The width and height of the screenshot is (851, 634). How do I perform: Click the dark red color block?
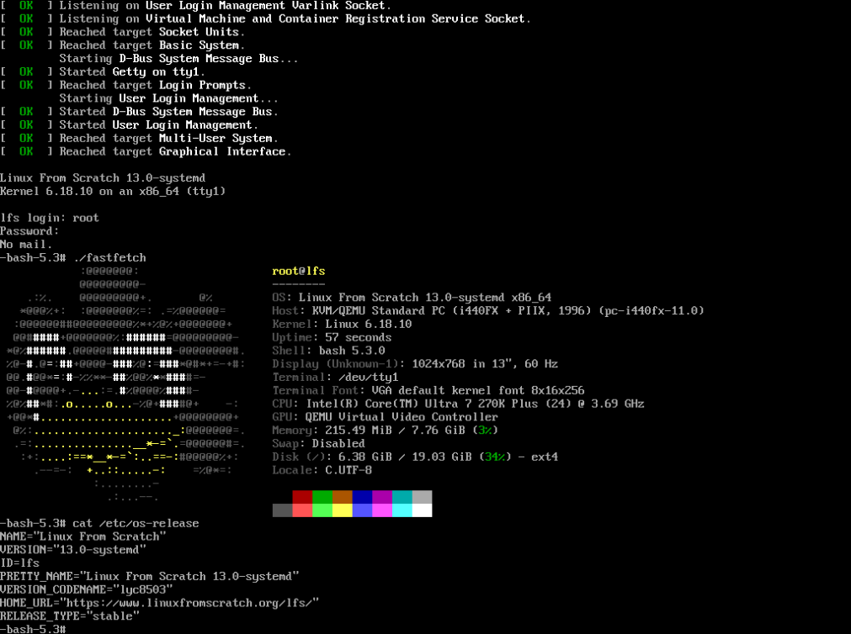click(x=302, y=497)
